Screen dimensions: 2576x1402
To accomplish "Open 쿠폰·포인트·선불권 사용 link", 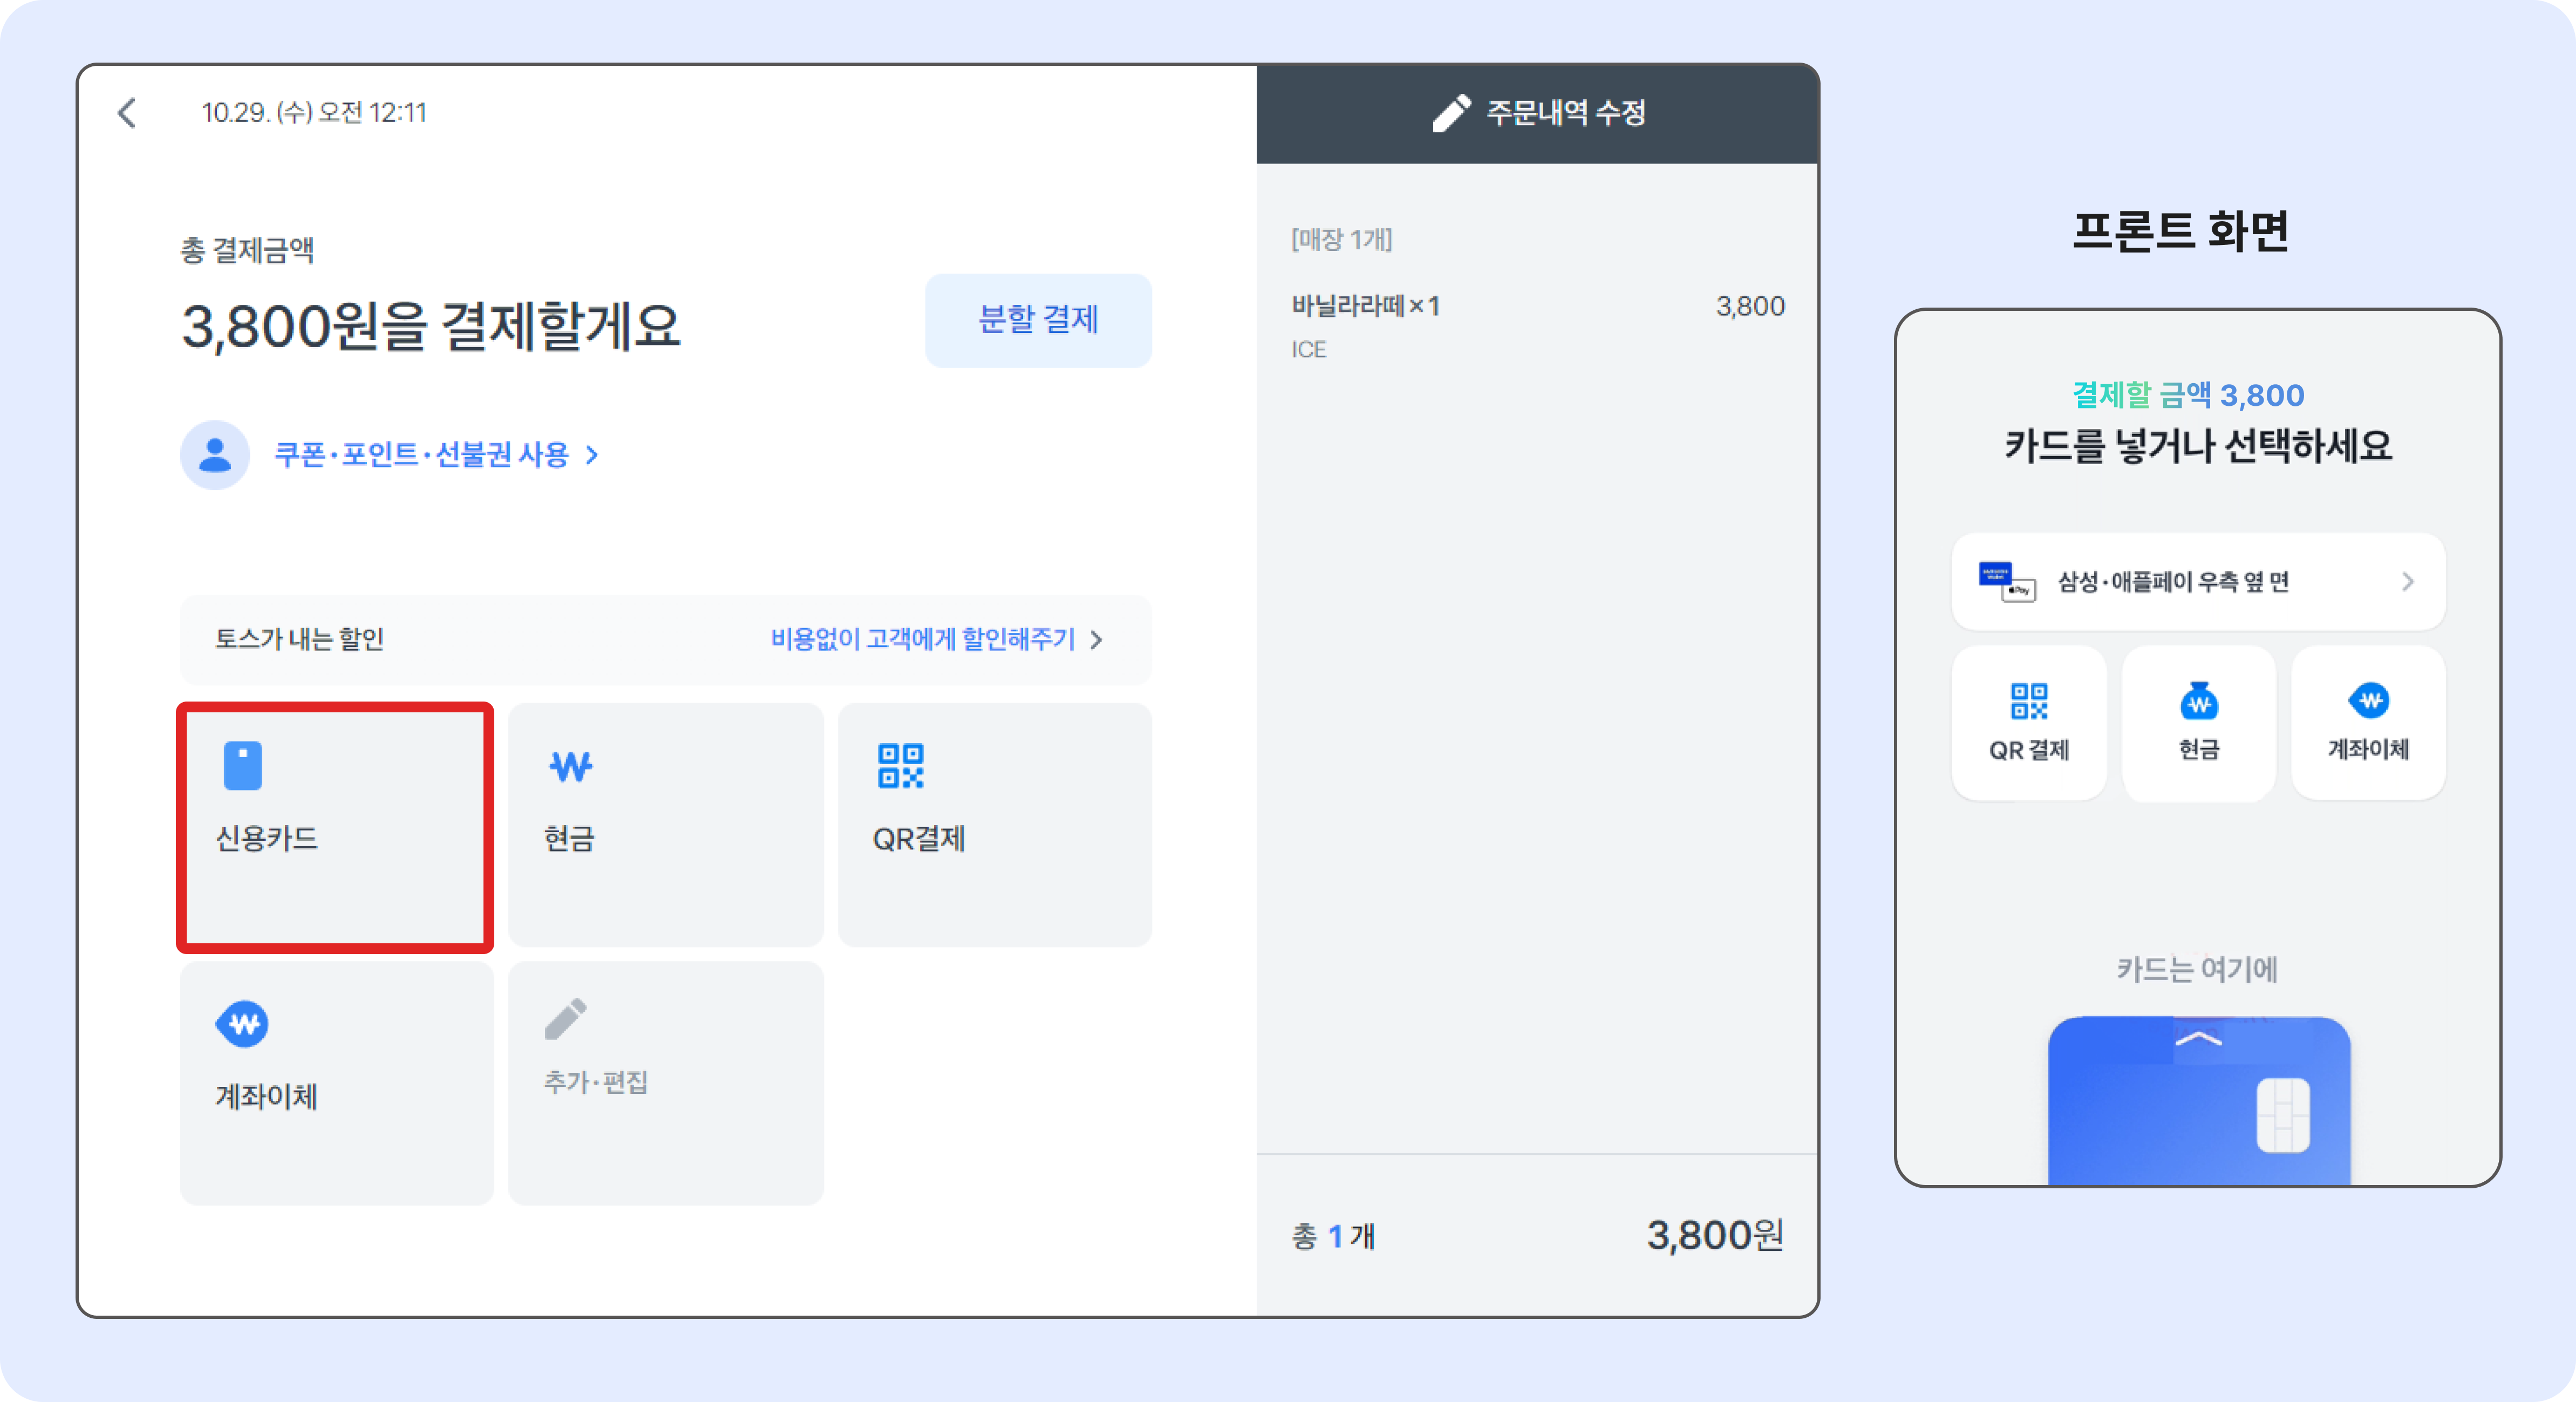I will [x=421, y=455].
